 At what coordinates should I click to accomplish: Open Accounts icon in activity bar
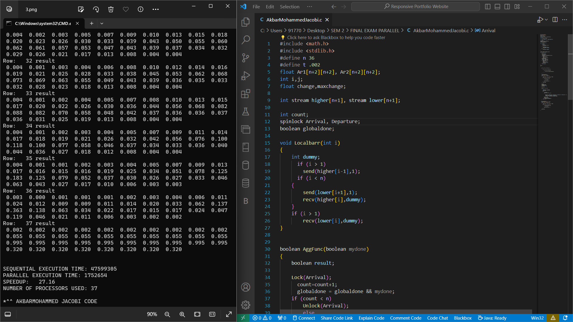[246, 287]
